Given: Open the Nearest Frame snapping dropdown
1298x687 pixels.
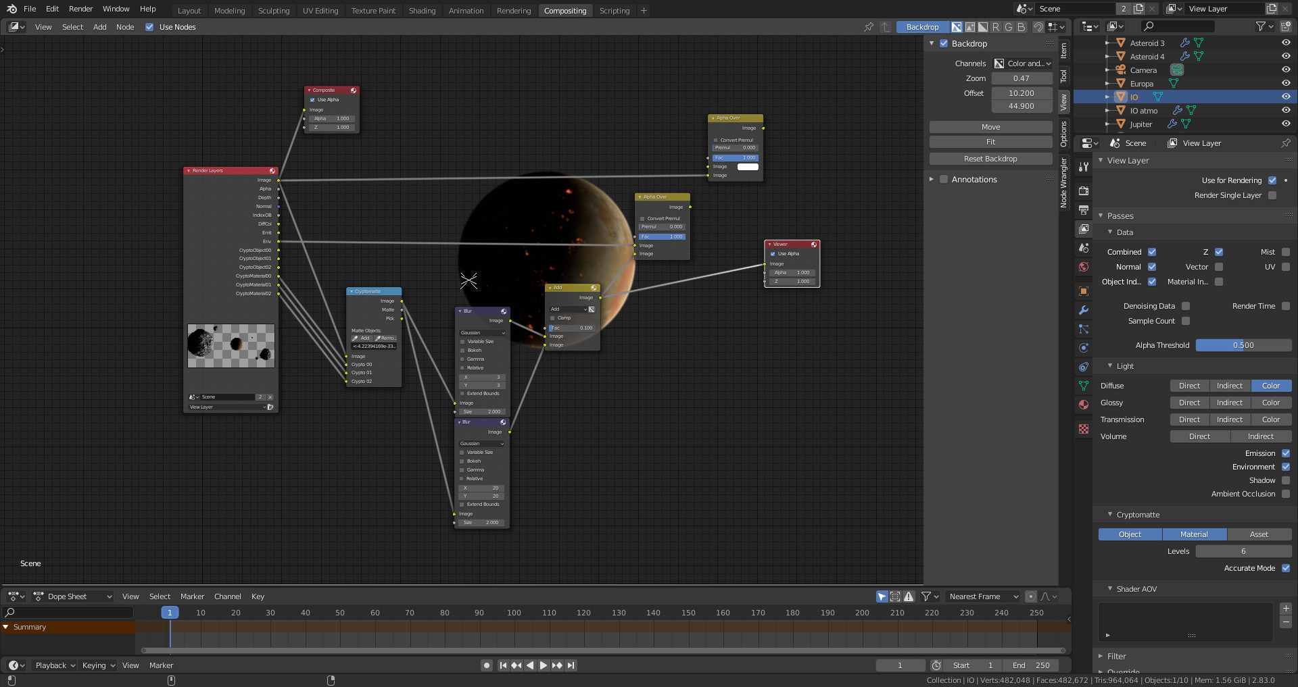Looking at the screenshot, I should pos(982,596).
